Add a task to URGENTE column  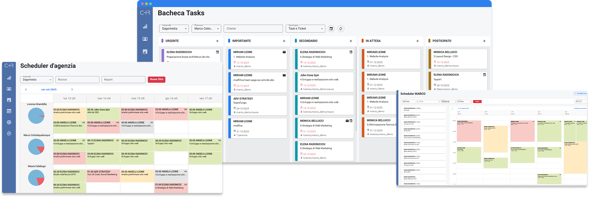pos(217,41)
